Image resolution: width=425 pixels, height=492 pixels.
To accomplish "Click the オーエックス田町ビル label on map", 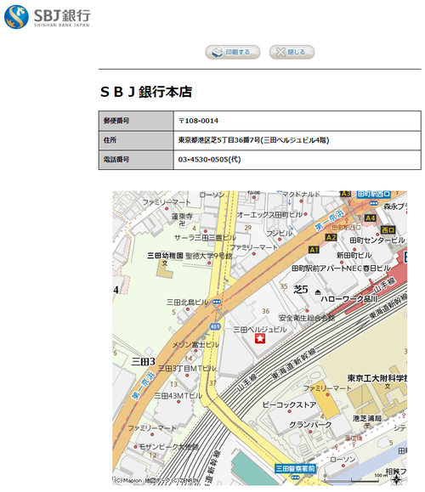I will click(269, 215).
